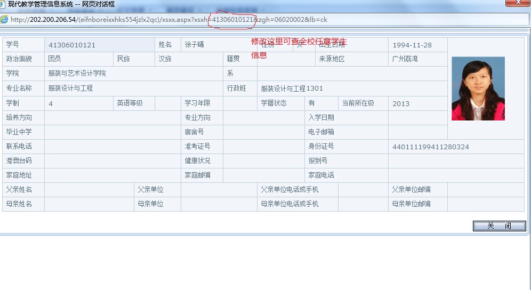The height and width of the screenshot is (290, 531).
Task: Click the Internet Explorer icon in address bar
Action: click(4, 19)
